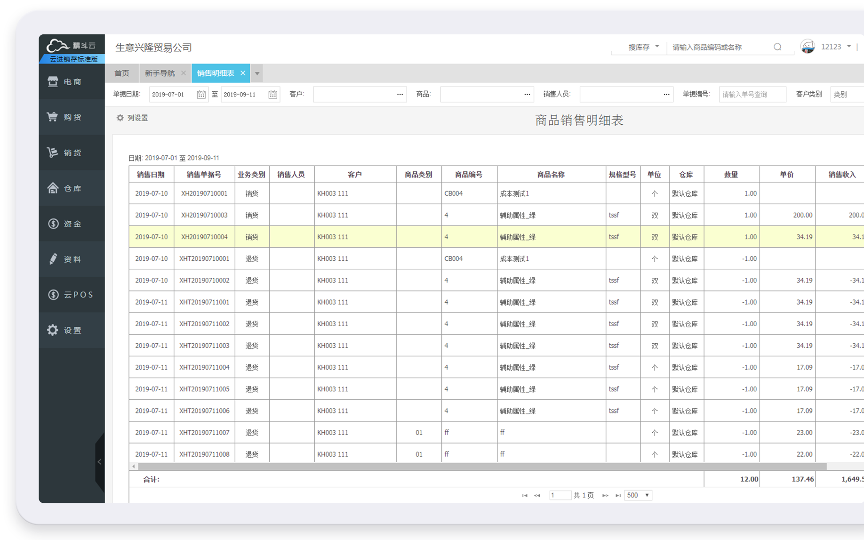864x540 pixels.
Task: Close the 销售明细表 tab
Action: [x=243, y=73]
